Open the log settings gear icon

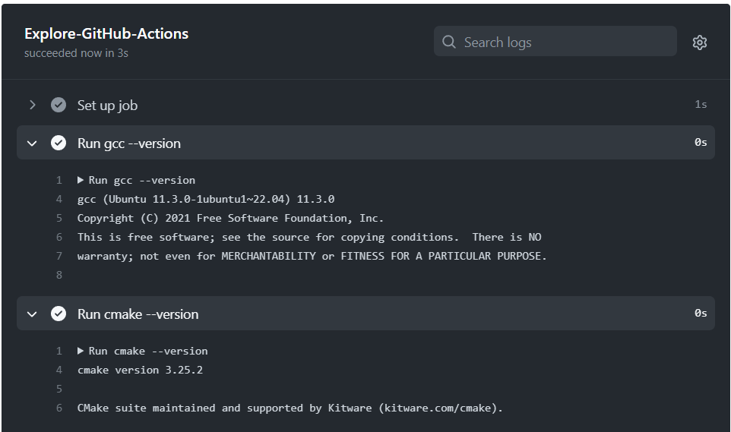tap(699, 43)
